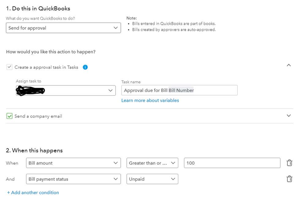Open the Greater than or operator dropdown
Image resolution: width=306 pixels, height=197 pixels.
[152, 163]
